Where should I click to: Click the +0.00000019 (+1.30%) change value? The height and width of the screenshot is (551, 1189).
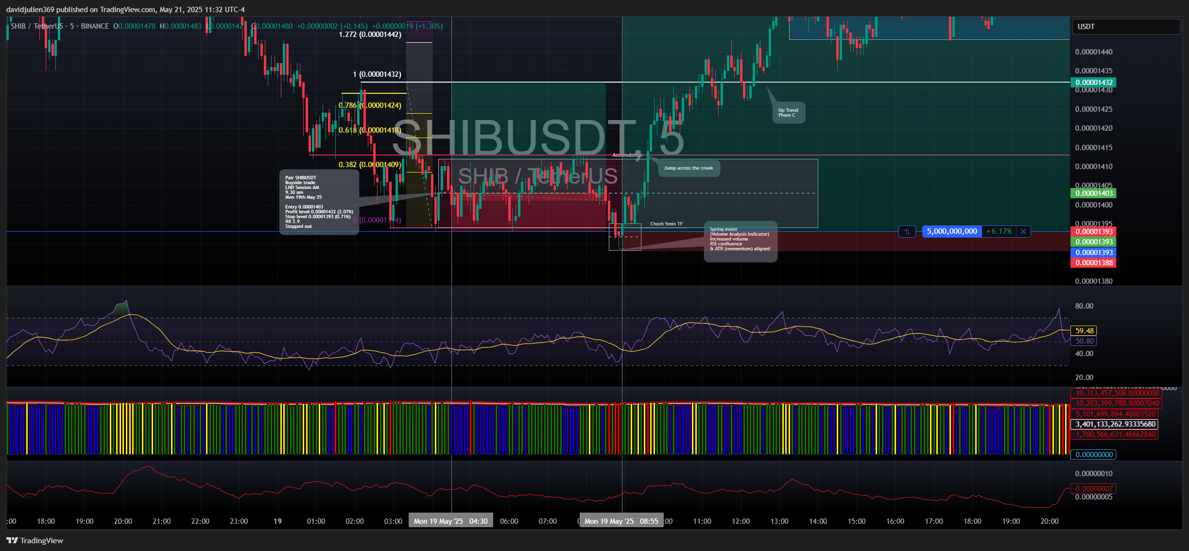tap(408, 26)
